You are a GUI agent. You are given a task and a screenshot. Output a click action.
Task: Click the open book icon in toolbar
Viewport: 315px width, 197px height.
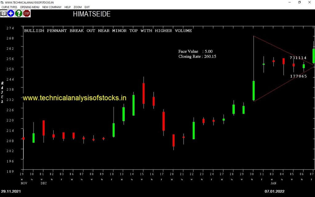click(3, 13)
